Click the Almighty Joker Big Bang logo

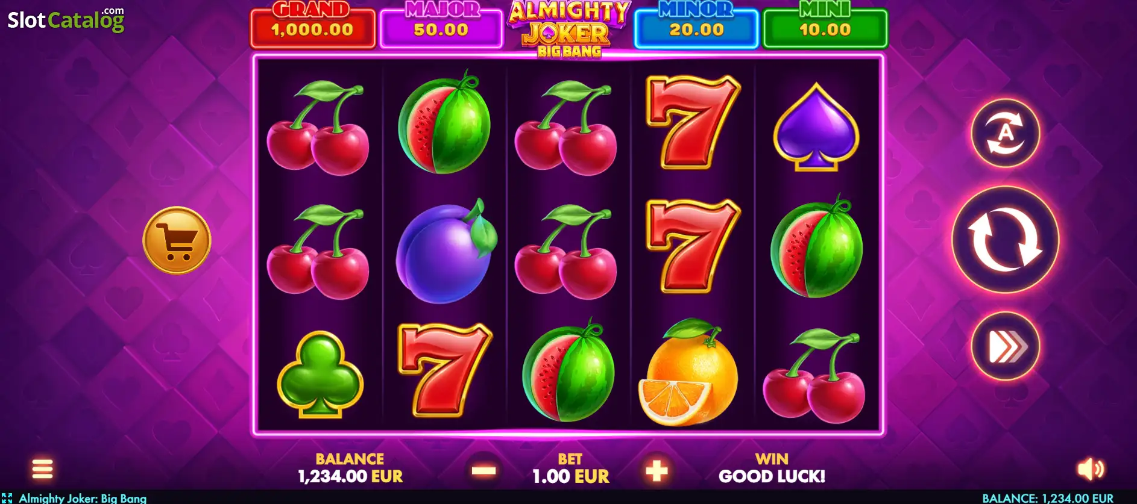click(568, 29)
